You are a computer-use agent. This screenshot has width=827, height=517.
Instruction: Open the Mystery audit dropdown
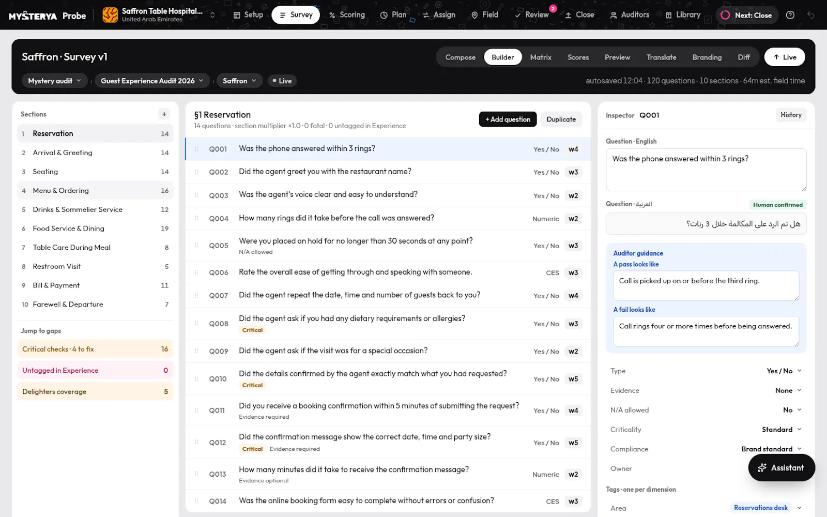pos(54,81)
